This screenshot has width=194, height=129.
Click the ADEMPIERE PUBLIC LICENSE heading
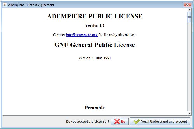click(x=95, y=16)
